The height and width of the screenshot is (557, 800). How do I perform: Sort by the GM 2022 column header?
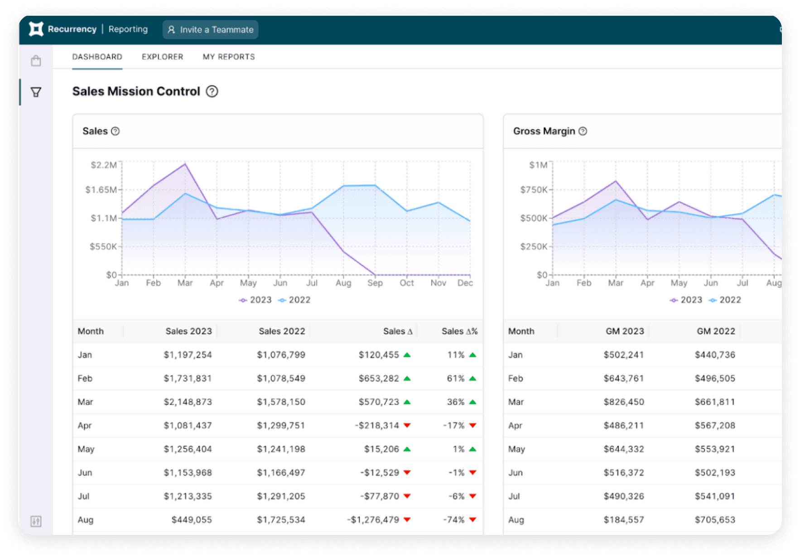coord(715,331)
